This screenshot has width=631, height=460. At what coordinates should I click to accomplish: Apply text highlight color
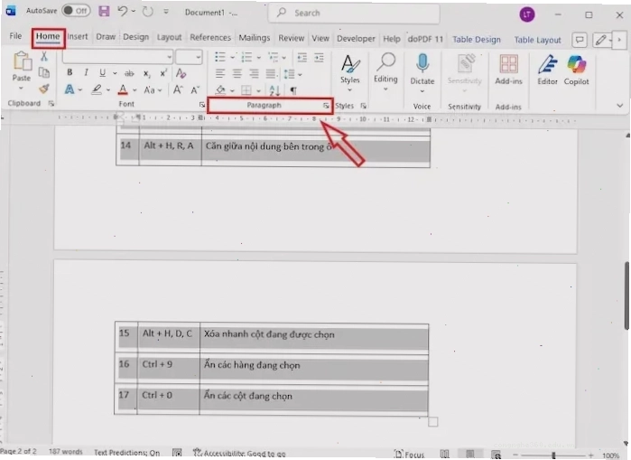pos(97,89)
